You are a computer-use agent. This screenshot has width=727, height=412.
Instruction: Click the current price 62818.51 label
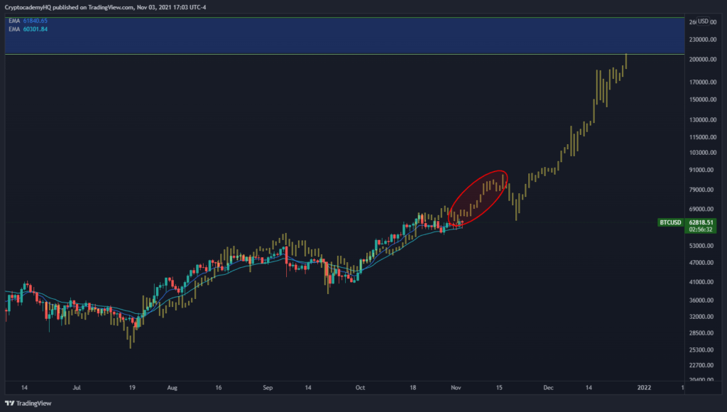coord(701,223)
